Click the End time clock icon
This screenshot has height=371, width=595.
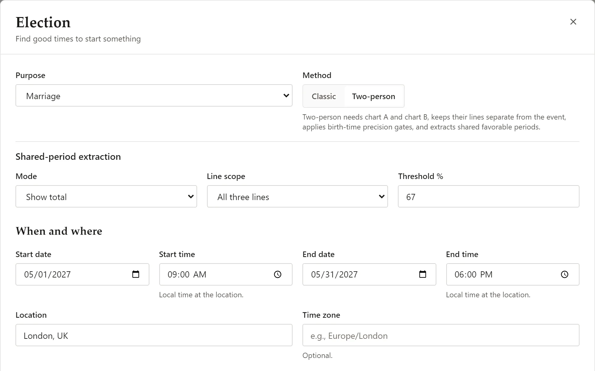[565, 274]
